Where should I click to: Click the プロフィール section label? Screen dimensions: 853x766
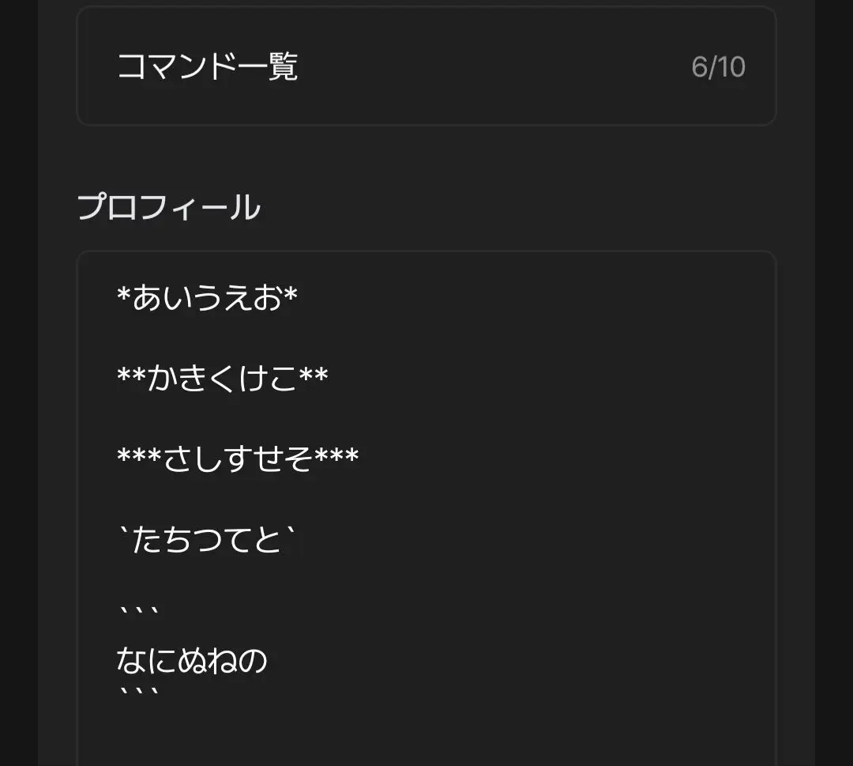(x=169, y=207)
